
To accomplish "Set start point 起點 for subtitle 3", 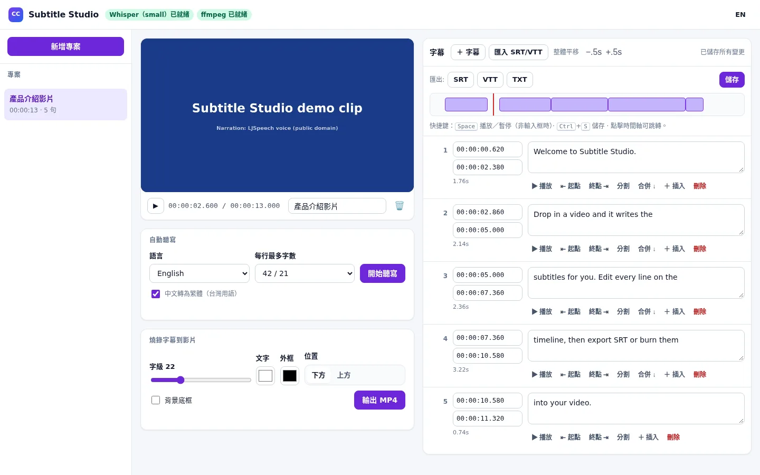I will [x=571, y=311].
